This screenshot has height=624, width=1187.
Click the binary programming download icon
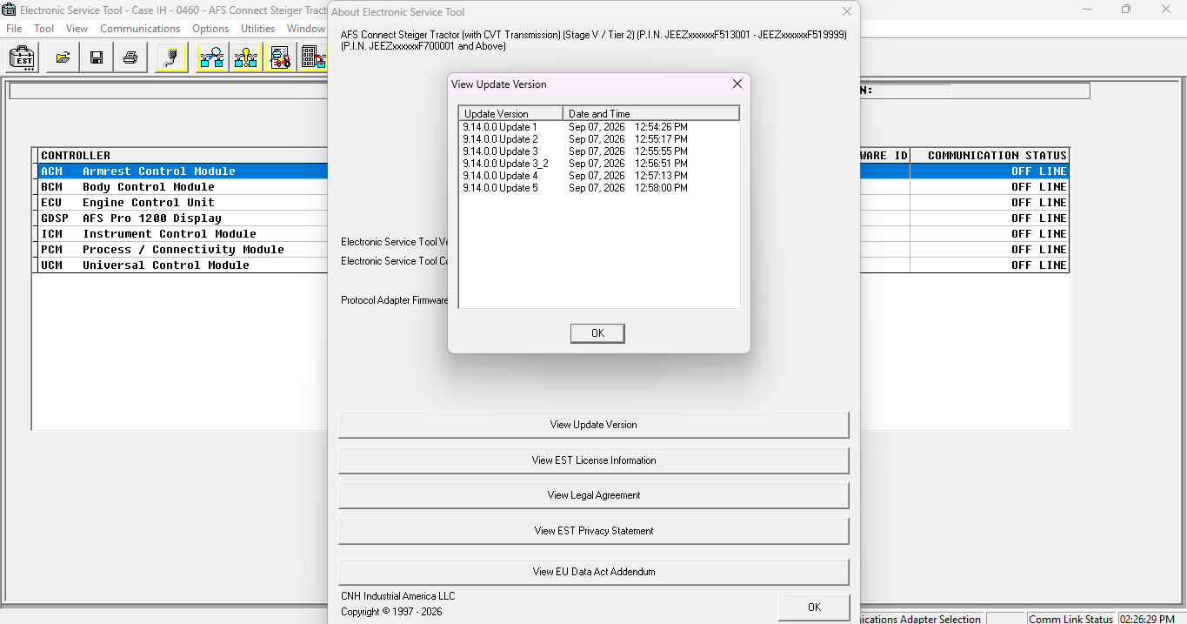point(312,58)
